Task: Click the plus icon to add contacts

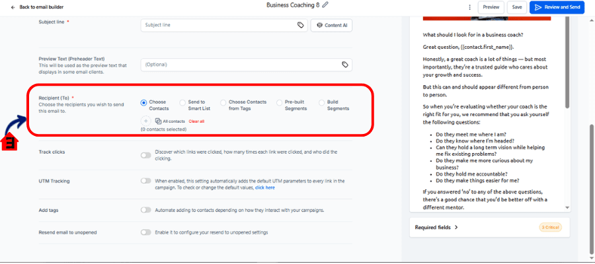Action: pyautogui.click(x=145, y=121)
